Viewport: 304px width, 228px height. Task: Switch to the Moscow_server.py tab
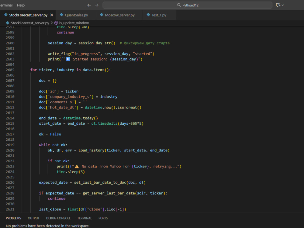(119, 15)
